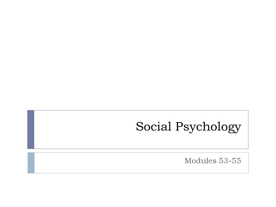Viewport: 276px width, 207px height.
Task: Click the light blue subtitle accent bar
Action: point(31,163)
